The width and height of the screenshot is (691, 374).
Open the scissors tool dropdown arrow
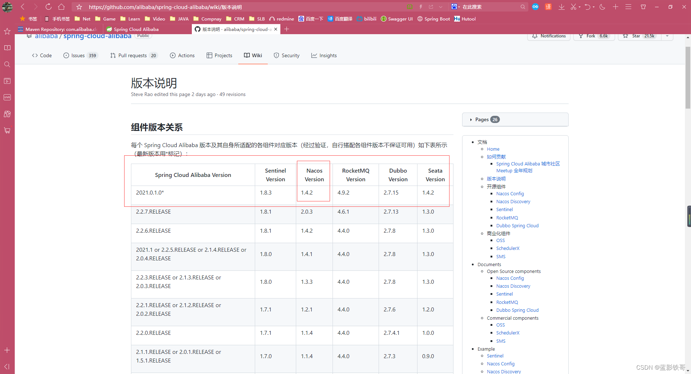(x=580, y=7)
